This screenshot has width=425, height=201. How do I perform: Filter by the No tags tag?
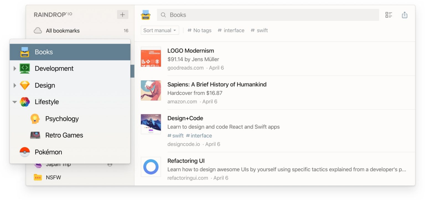point(199,30)
